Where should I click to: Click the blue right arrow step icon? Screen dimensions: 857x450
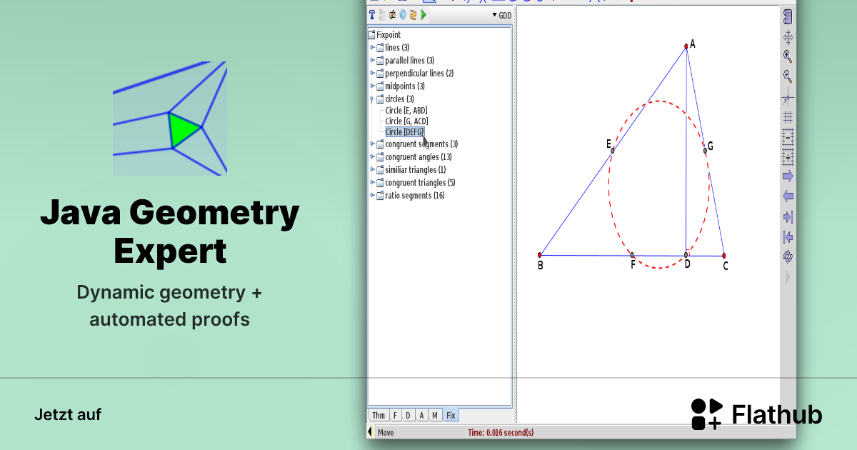tap(788, 176)
